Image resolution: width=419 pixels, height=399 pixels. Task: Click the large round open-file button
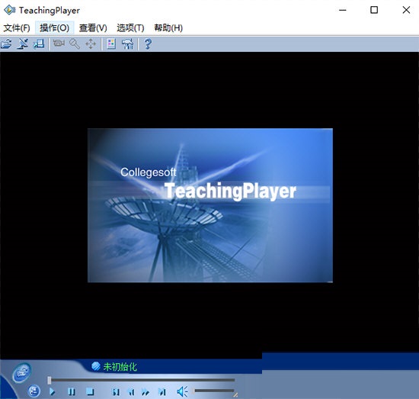[x=21, y=373]
